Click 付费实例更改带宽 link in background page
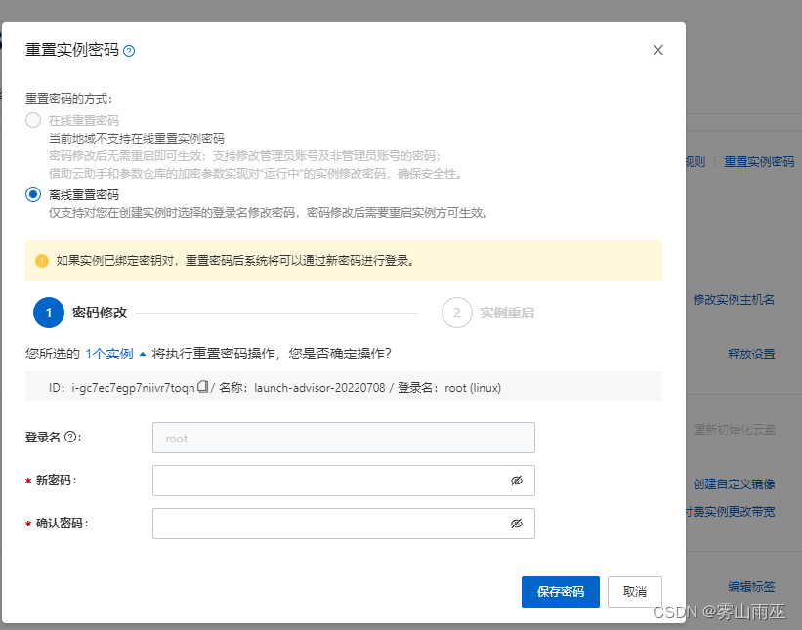Image resolution: width=802 pixels, height=630 pixels. pyautogui.click(x=731, y=512)
